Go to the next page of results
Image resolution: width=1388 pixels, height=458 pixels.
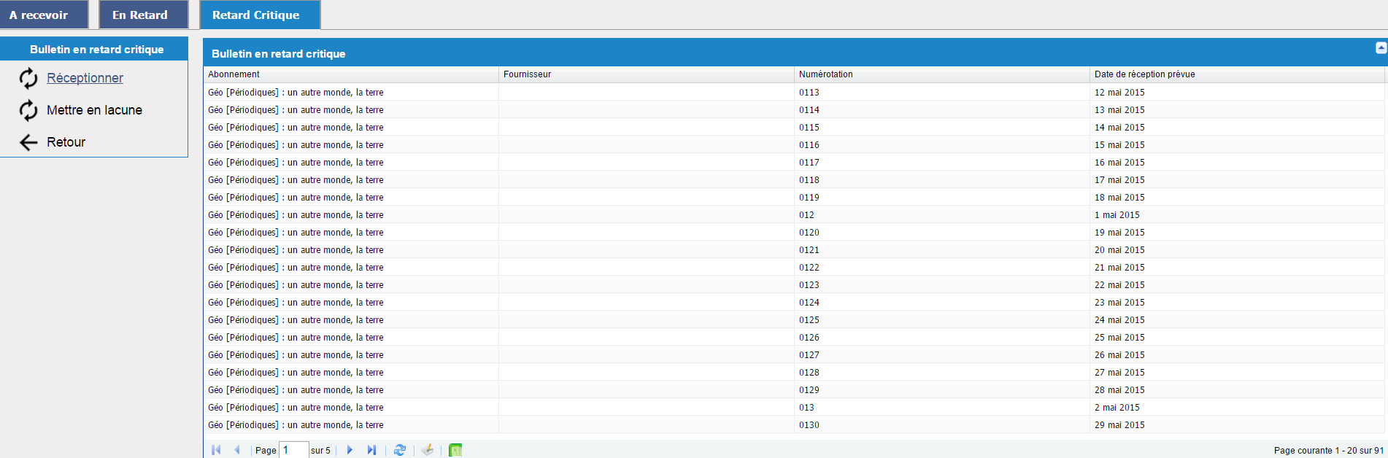pyautogui.click(x=350, y=450)
